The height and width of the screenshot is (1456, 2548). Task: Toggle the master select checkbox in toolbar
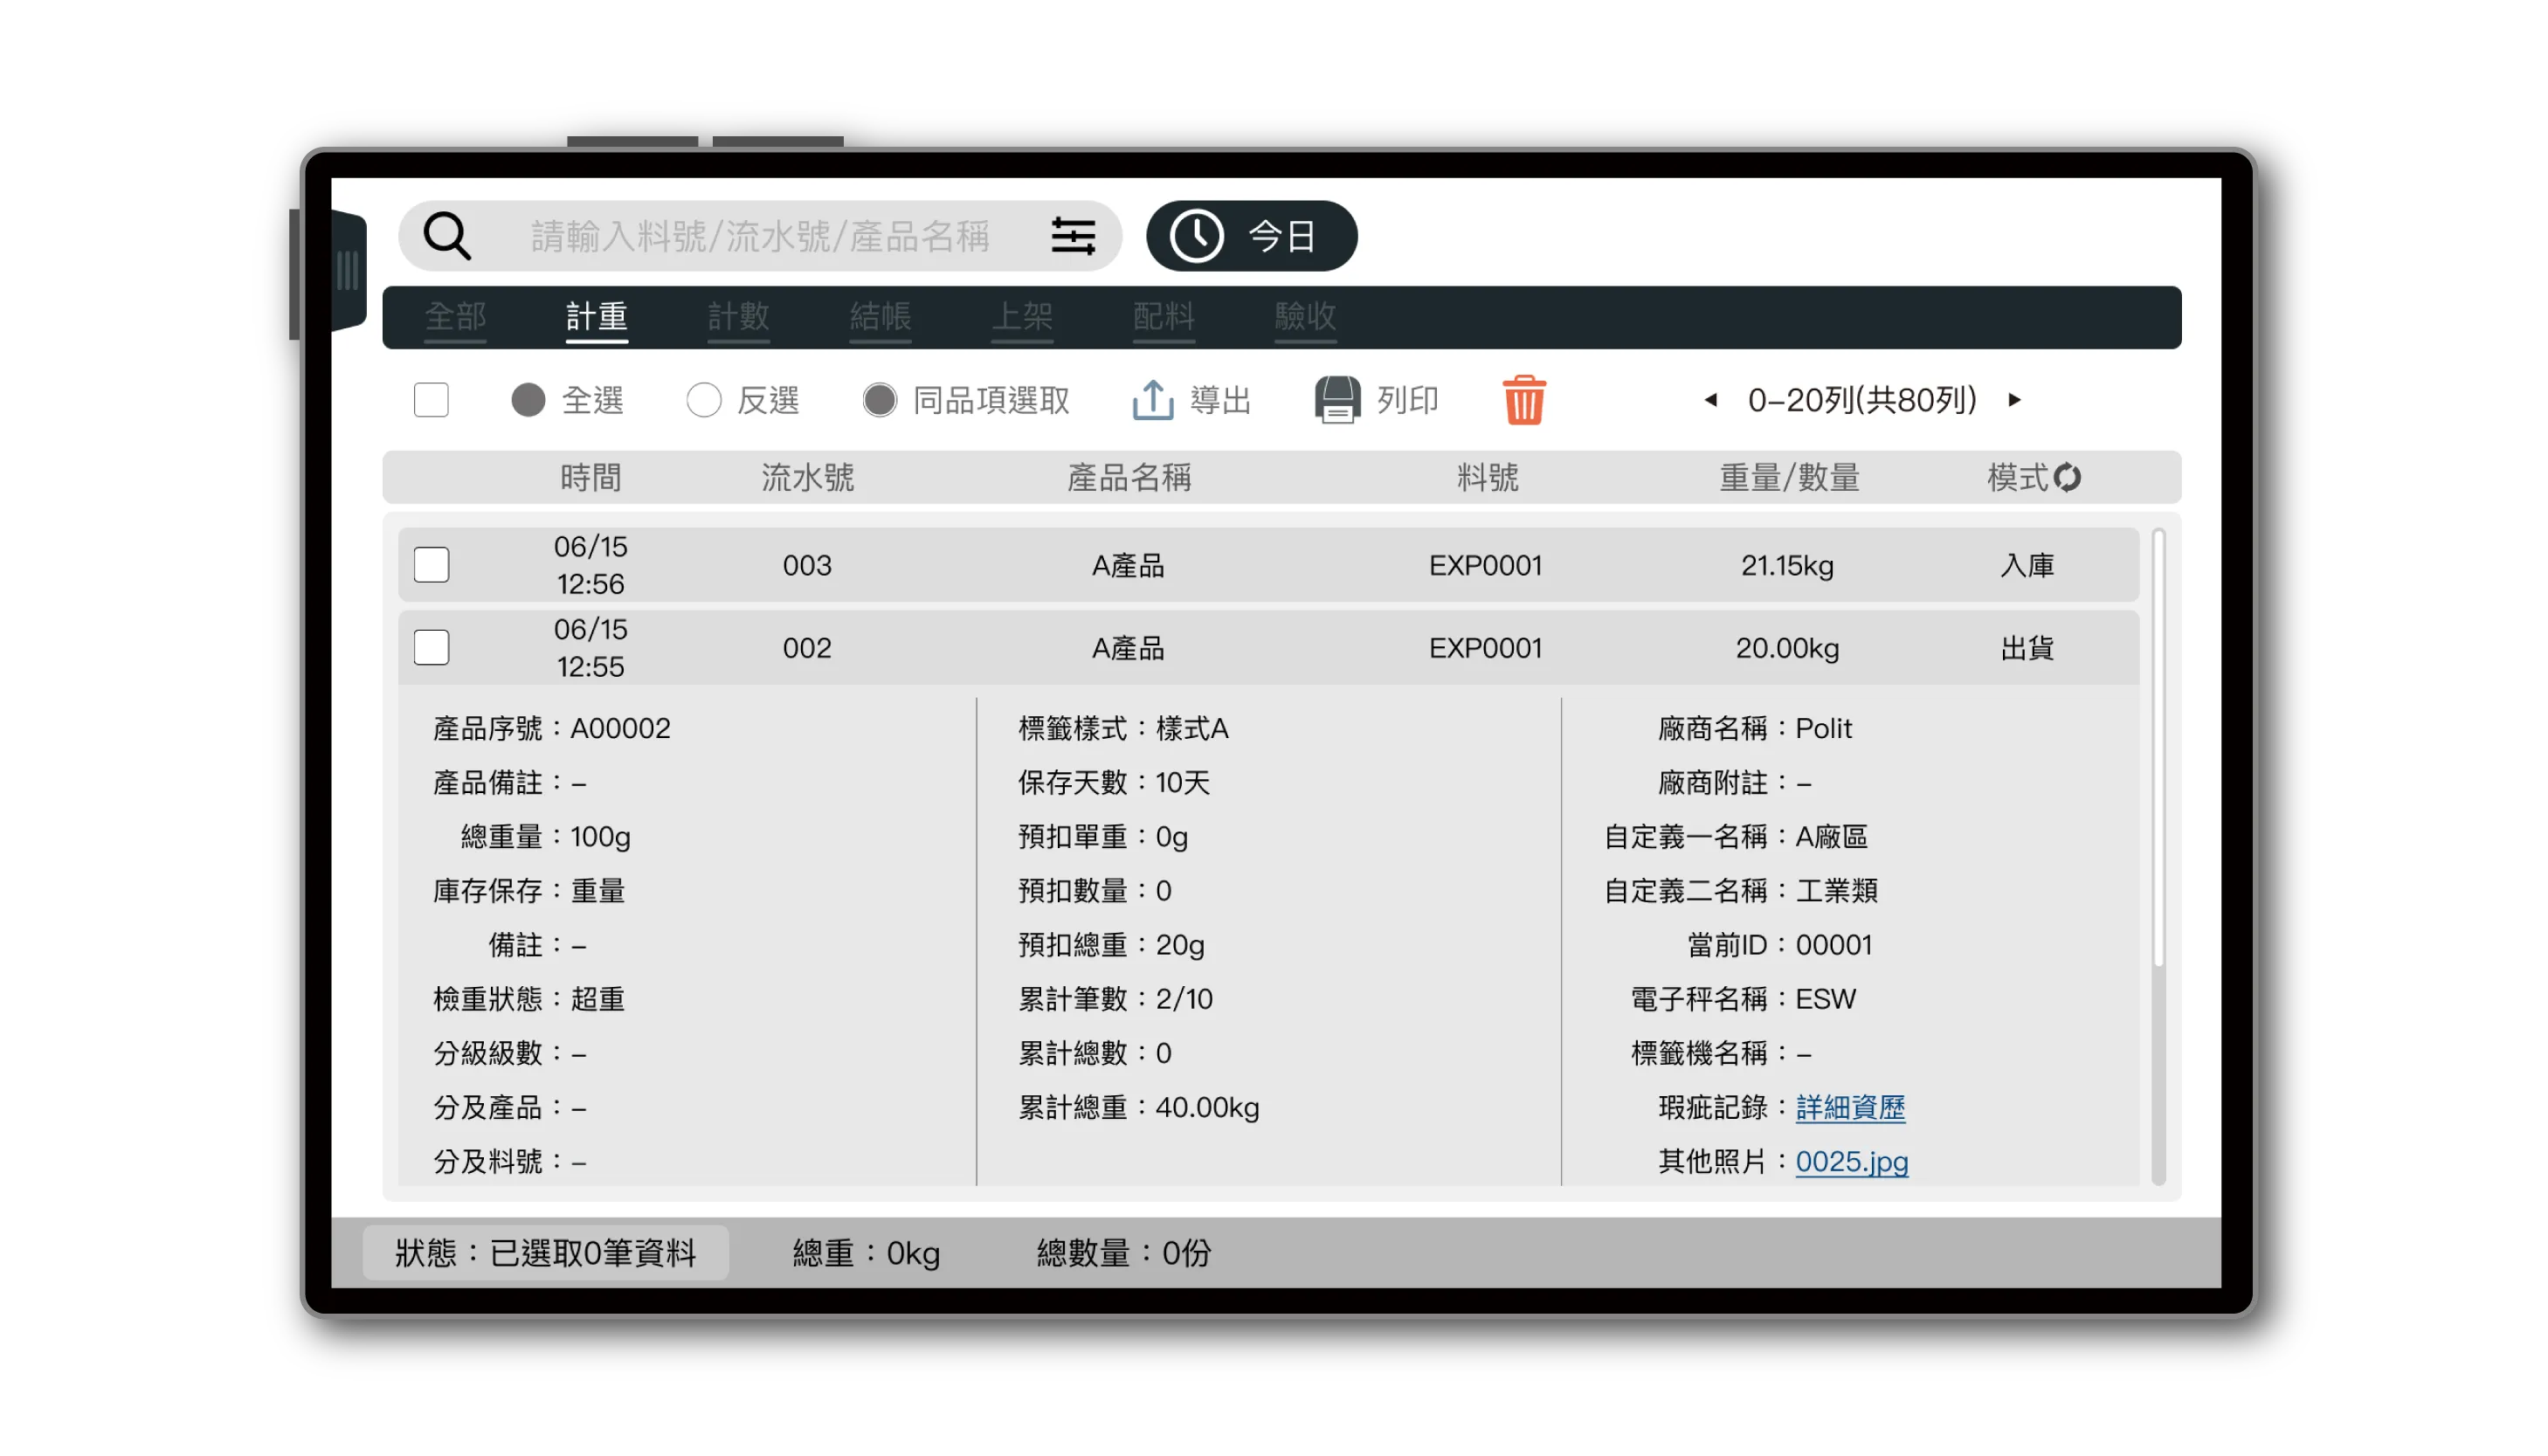click(431, 401)
